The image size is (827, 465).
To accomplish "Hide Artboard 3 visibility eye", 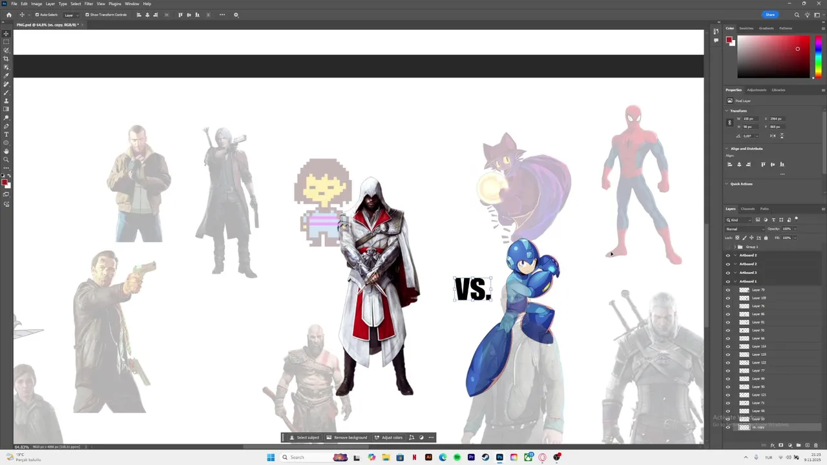I will [x=728, y=273].
